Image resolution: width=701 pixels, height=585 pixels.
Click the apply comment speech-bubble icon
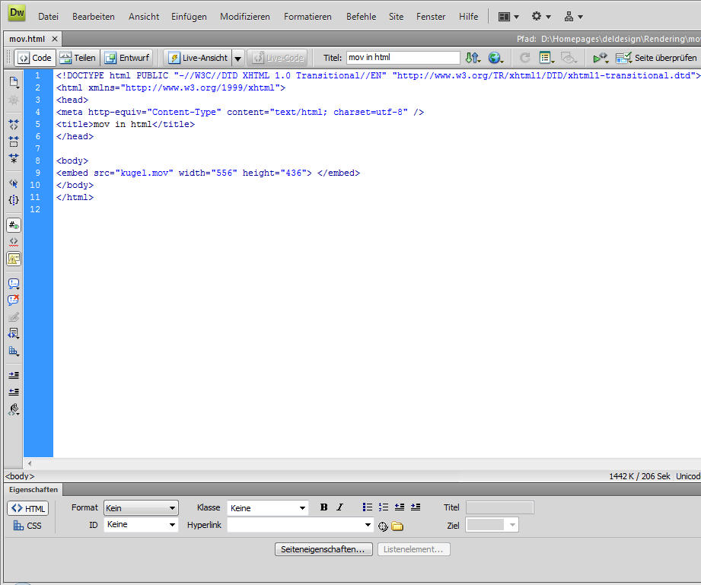(x=14, y=284)
